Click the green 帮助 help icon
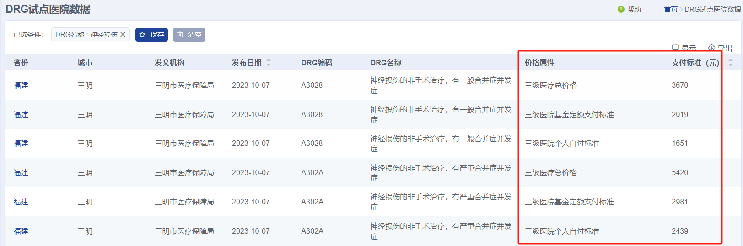 [x=621, y=9]
